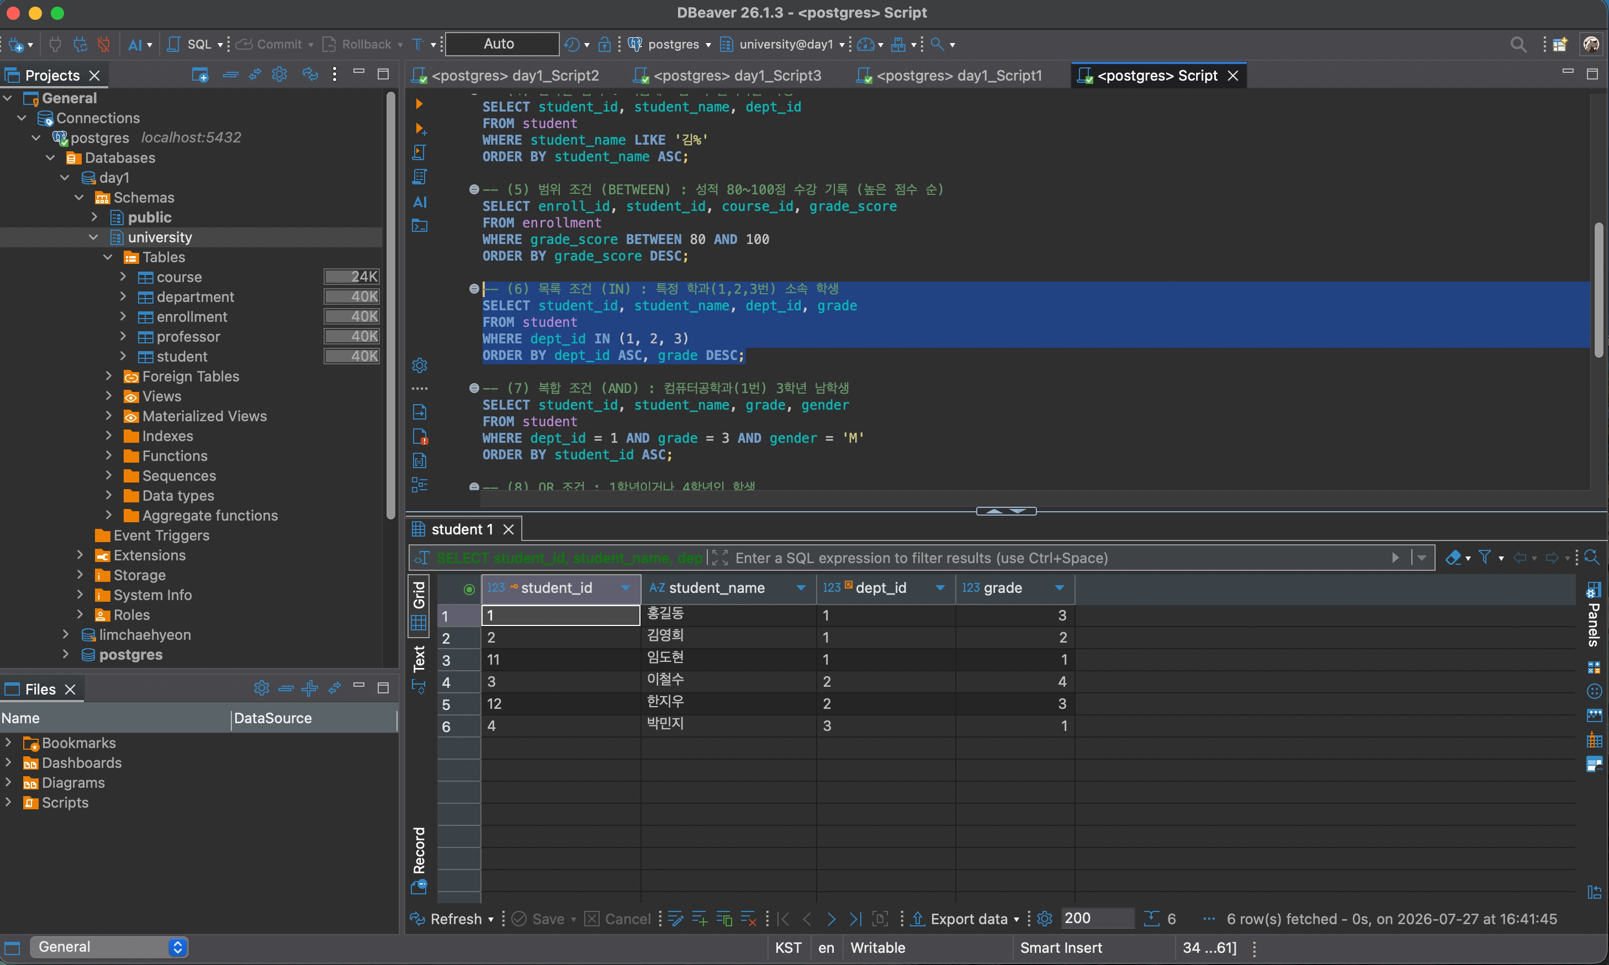Click the SQL editor script icon in toolbar
The height and width of the screenshot is (965, 1609).
(x=173, y=44)
